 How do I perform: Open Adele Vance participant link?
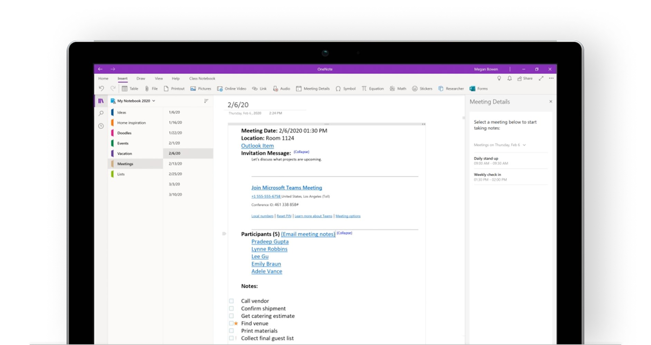[x=267, y=271]
